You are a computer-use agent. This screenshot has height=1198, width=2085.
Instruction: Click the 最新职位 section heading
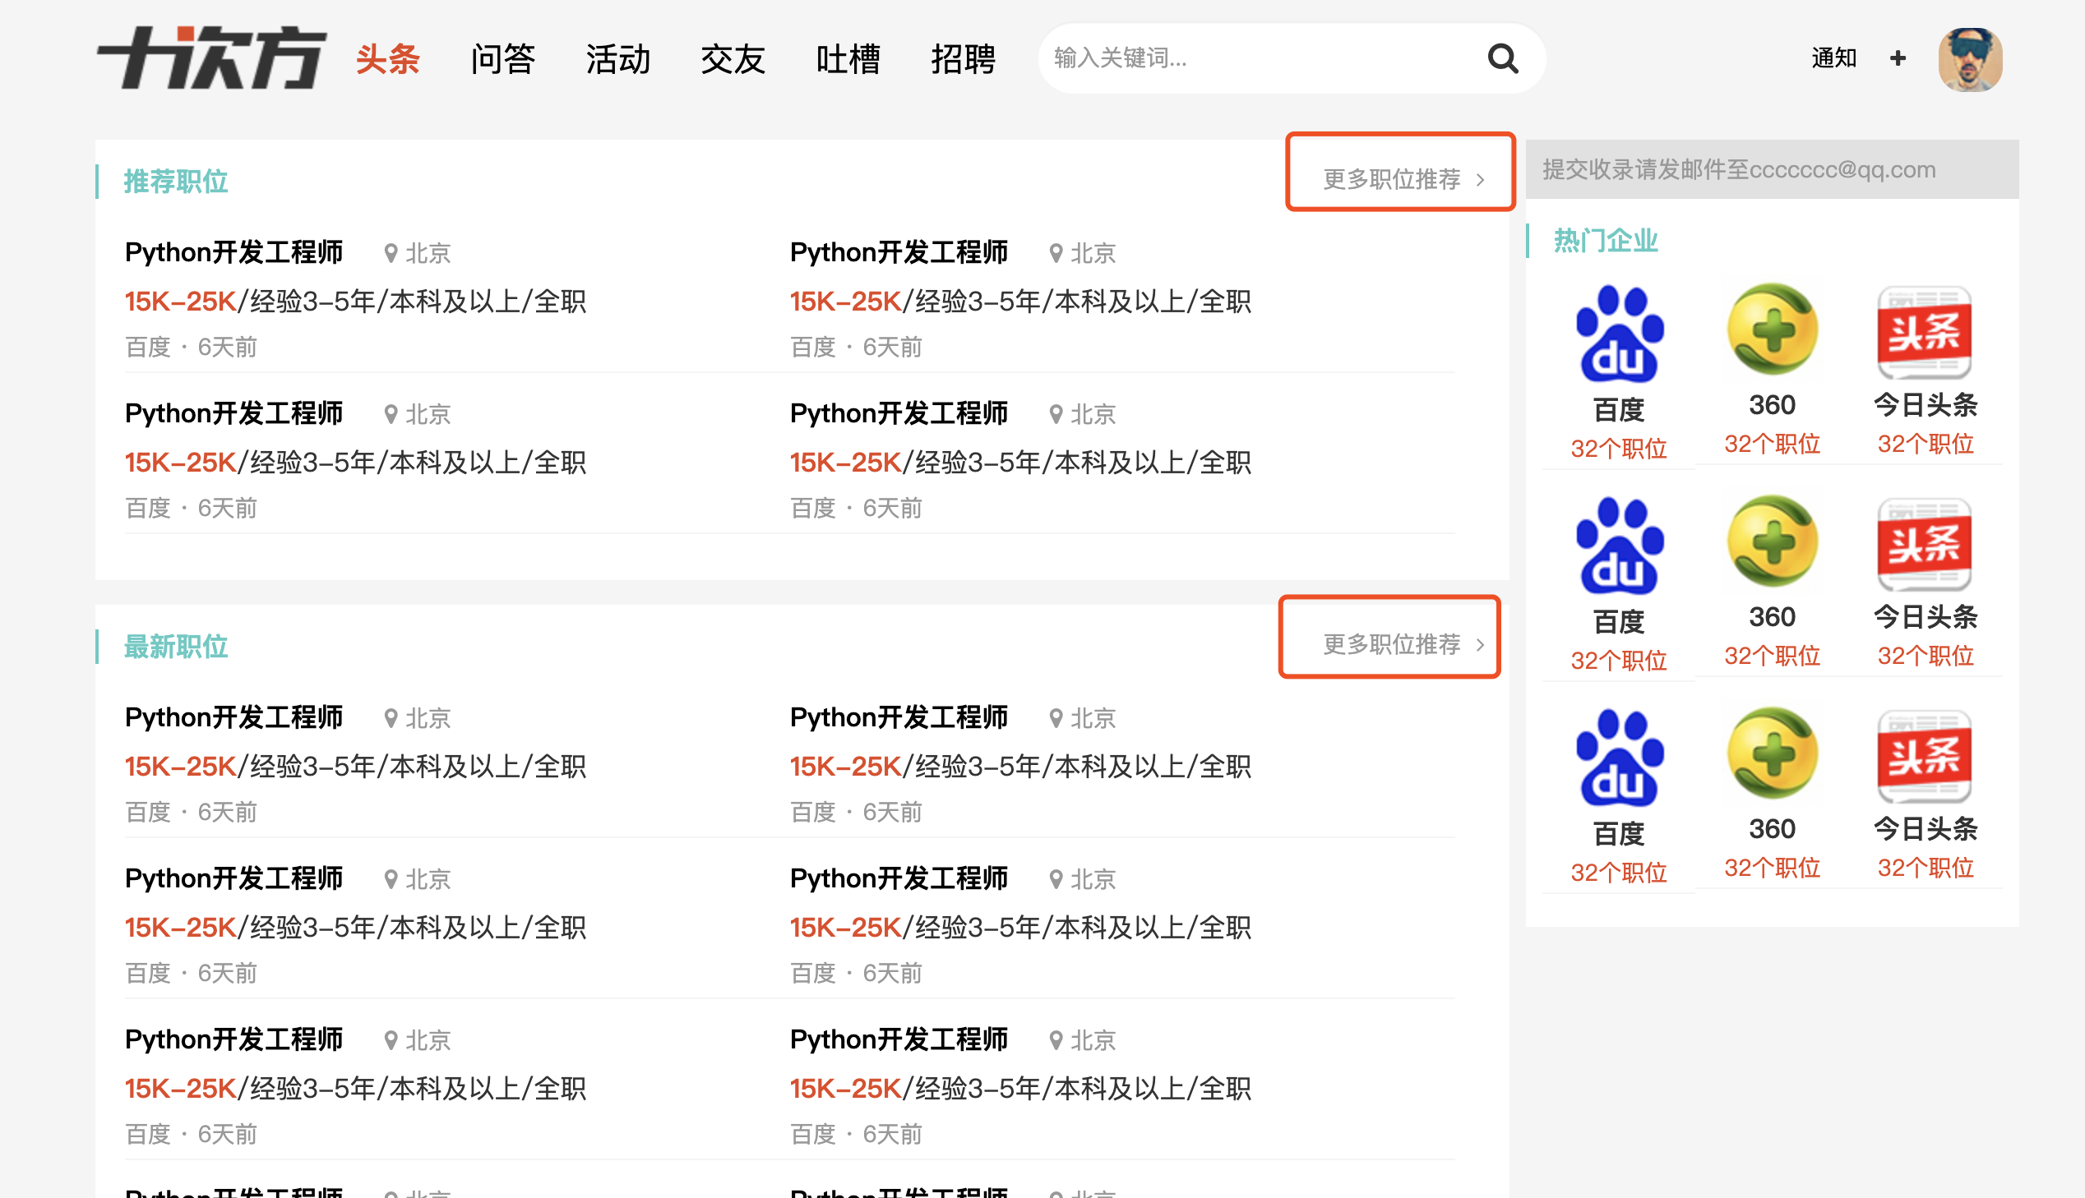point(175,647)
